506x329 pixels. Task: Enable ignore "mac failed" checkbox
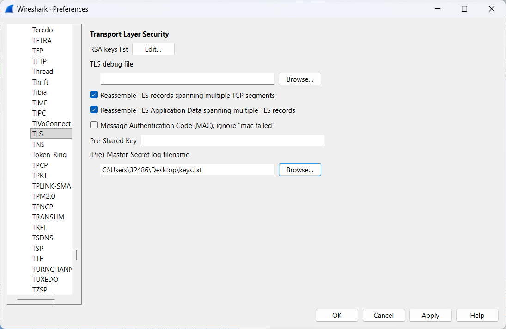[x=94, y=125]
